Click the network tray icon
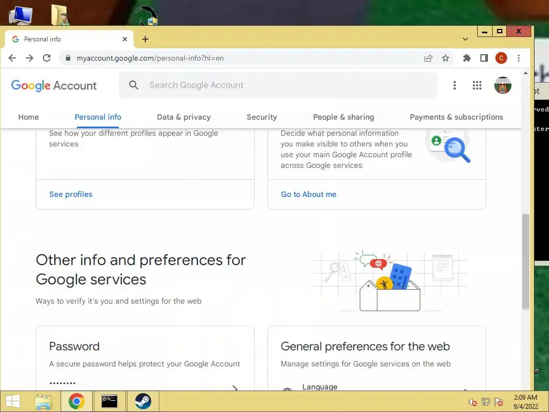Viewport: 549px width, 412px height. (x=486, y=402)
